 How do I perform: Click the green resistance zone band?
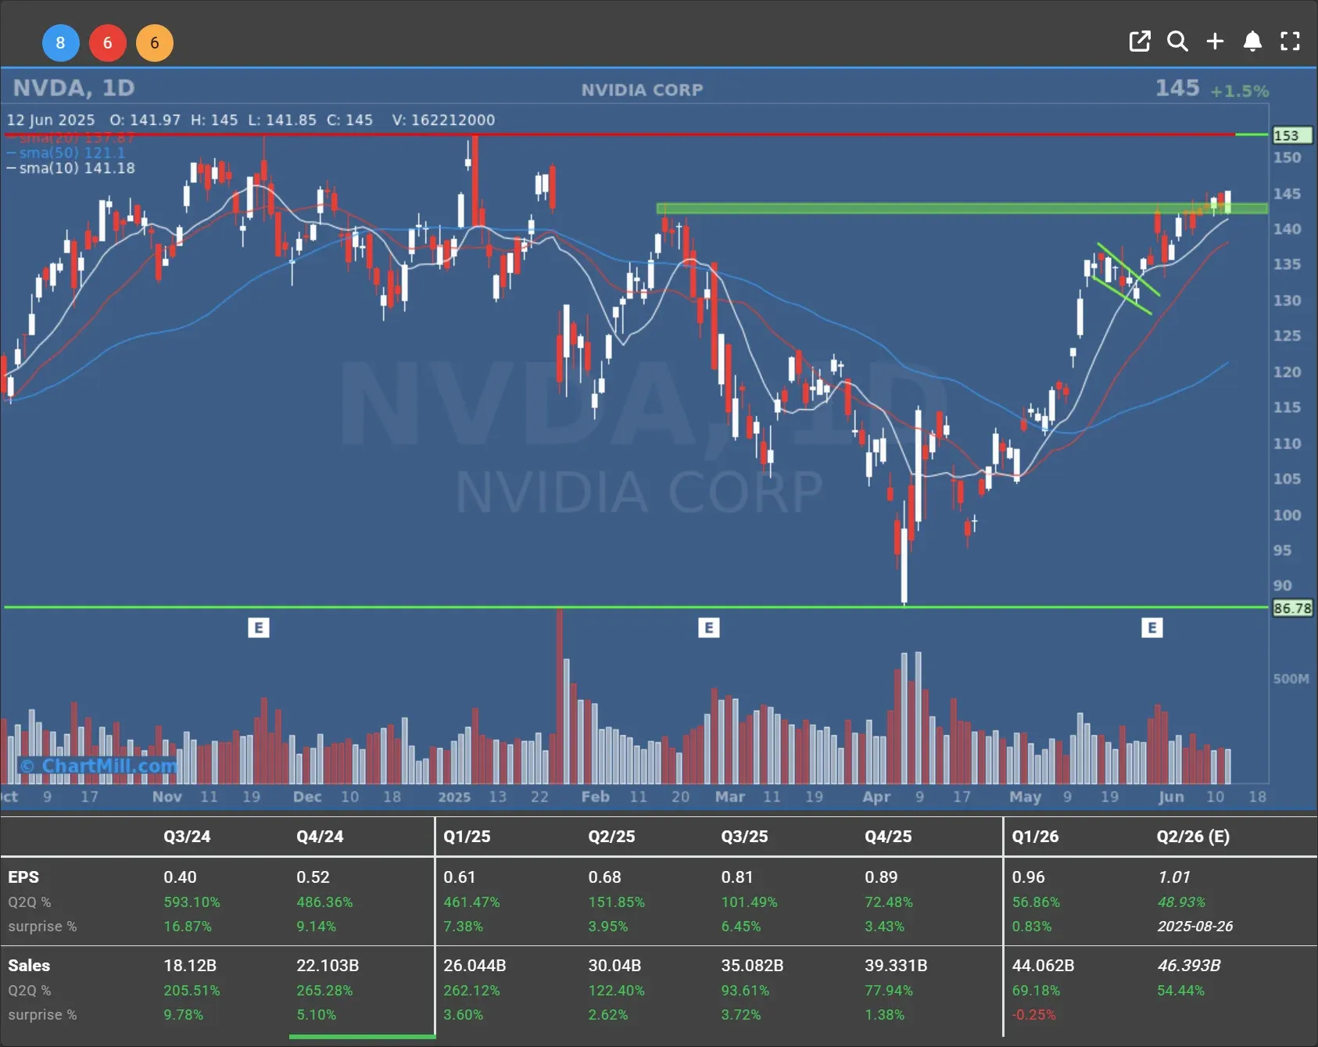938,209
